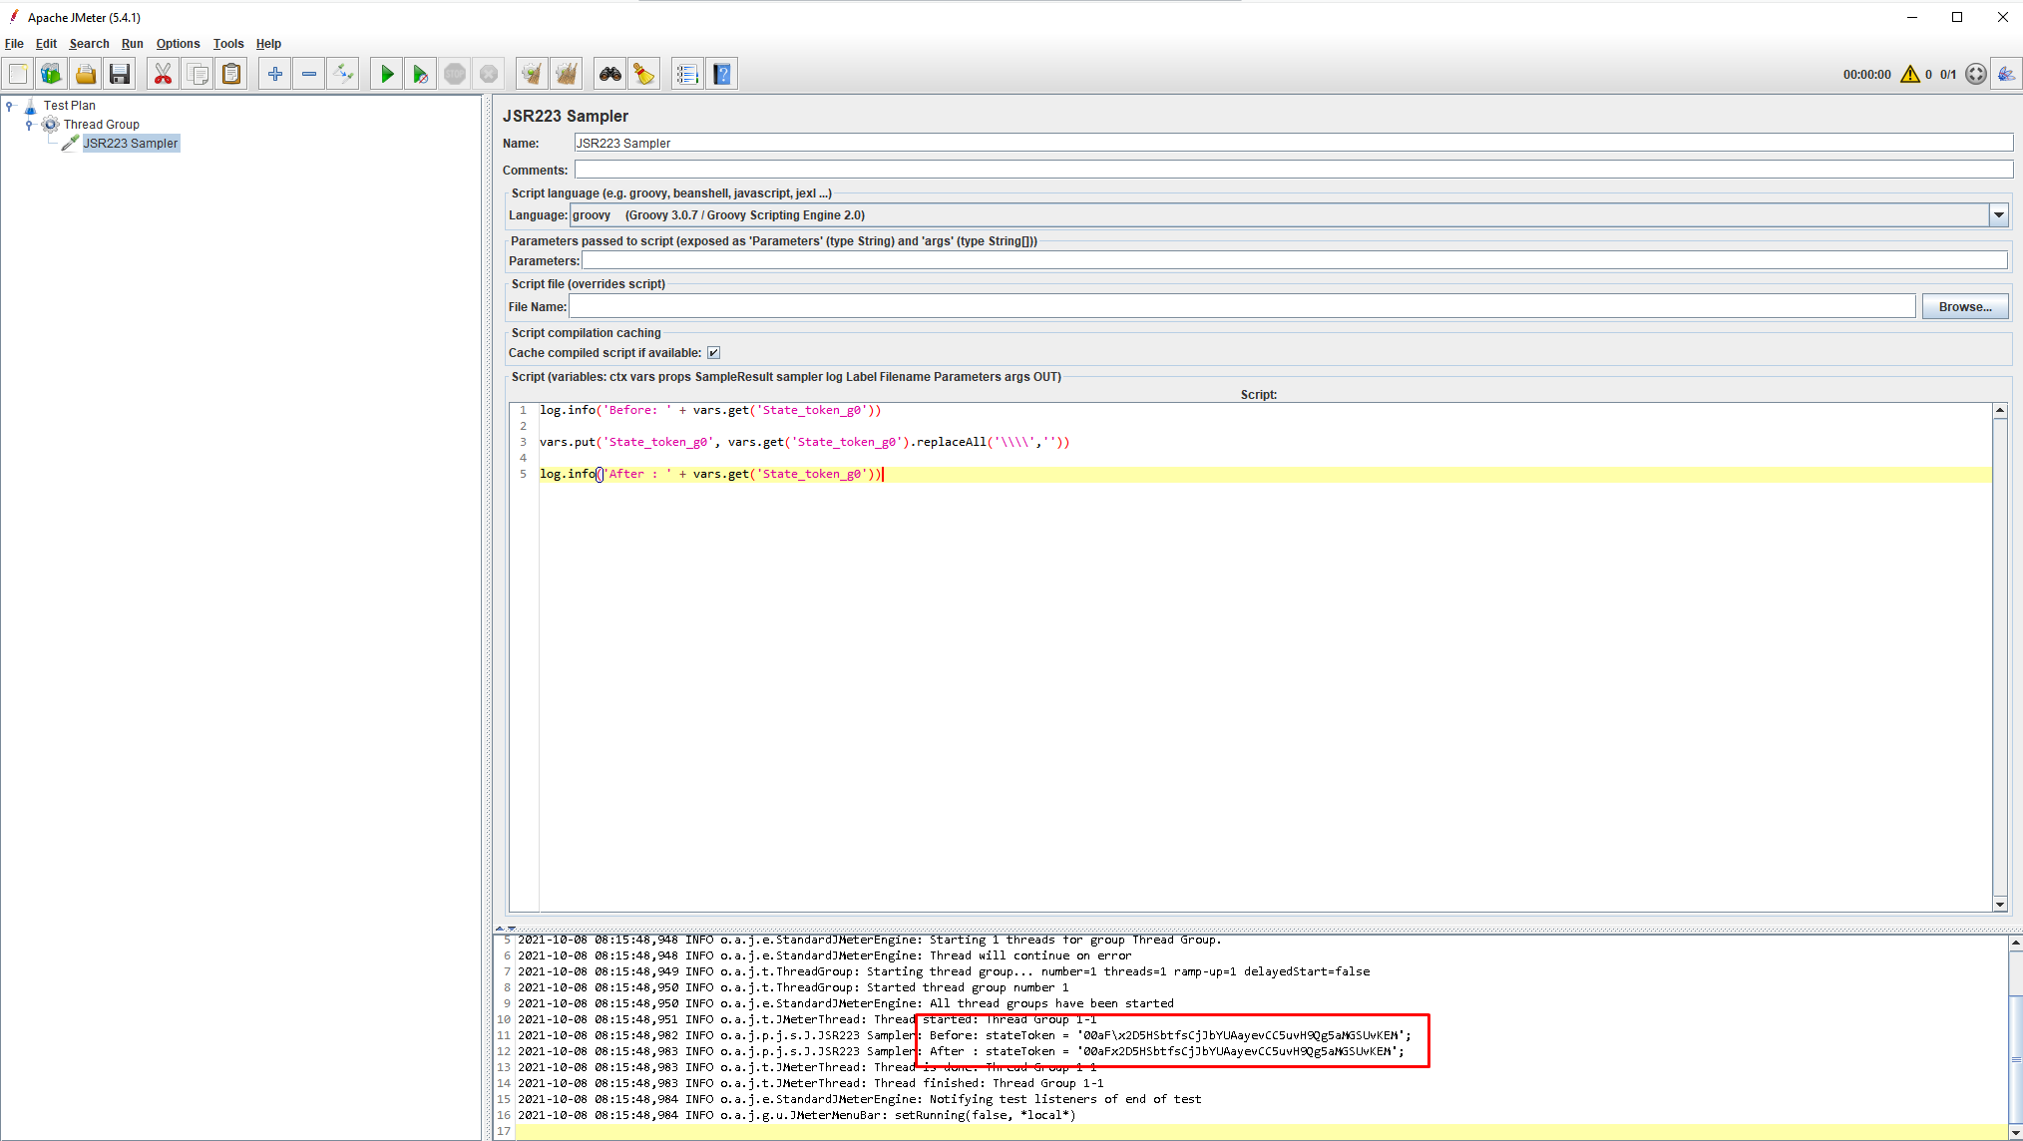
Task: Click the Clear All brooms icon
Action: [567, 74]
